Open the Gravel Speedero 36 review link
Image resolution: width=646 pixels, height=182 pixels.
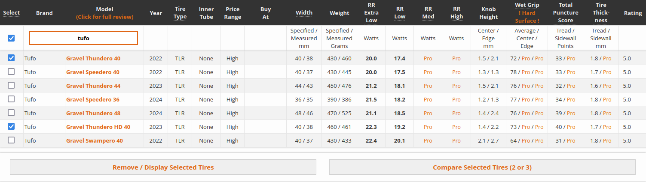pos(93,99)
